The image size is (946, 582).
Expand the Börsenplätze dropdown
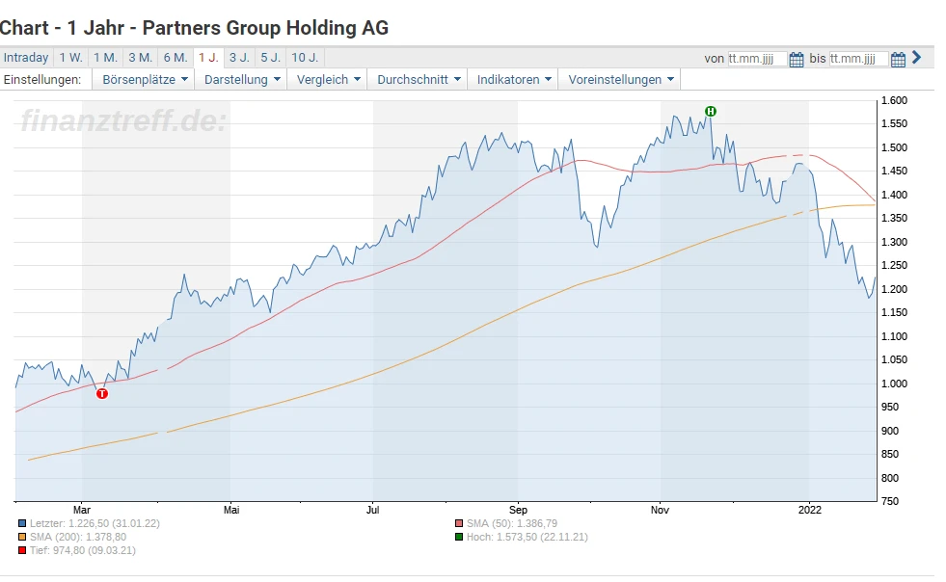[143, 80]
